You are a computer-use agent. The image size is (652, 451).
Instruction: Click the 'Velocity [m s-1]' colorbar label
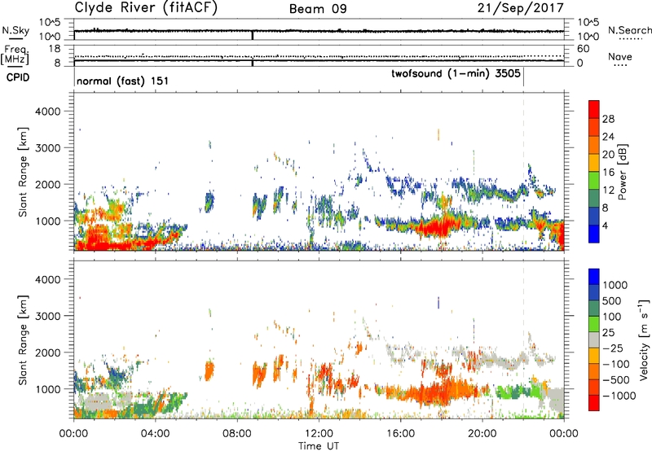click(644, 339)
